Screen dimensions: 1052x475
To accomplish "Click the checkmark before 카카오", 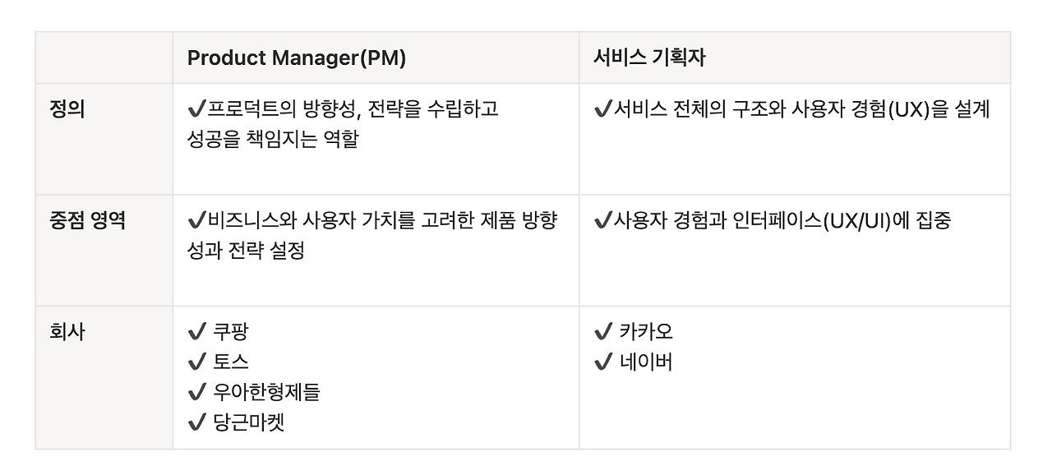I will tap(602, 332).
